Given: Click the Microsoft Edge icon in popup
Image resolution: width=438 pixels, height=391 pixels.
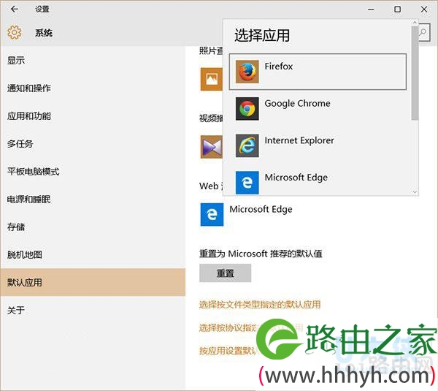Looking at the screenshot, I should [x=247, y=183].
